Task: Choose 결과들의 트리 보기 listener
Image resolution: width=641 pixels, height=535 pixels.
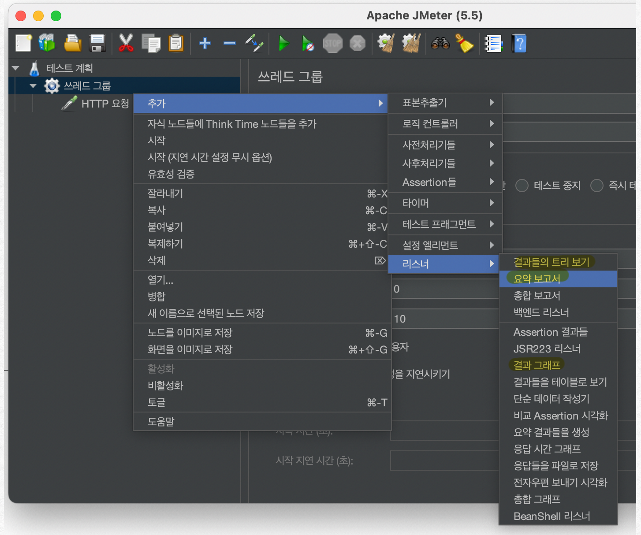Action: [558, 262]
